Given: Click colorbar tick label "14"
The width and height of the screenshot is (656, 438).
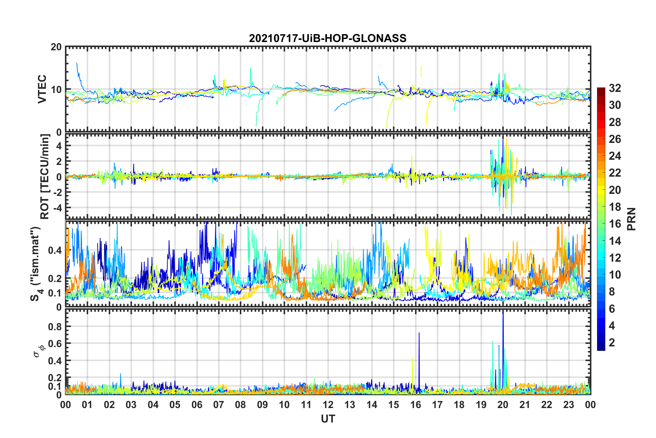Looking at the screenshot, I should coord(615,241).
